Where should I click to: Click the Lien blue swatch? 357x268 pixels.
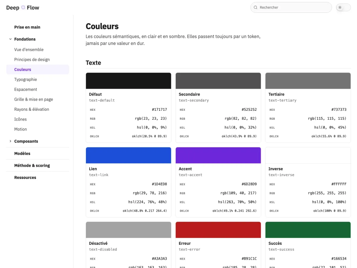click(x=129, y=155)
